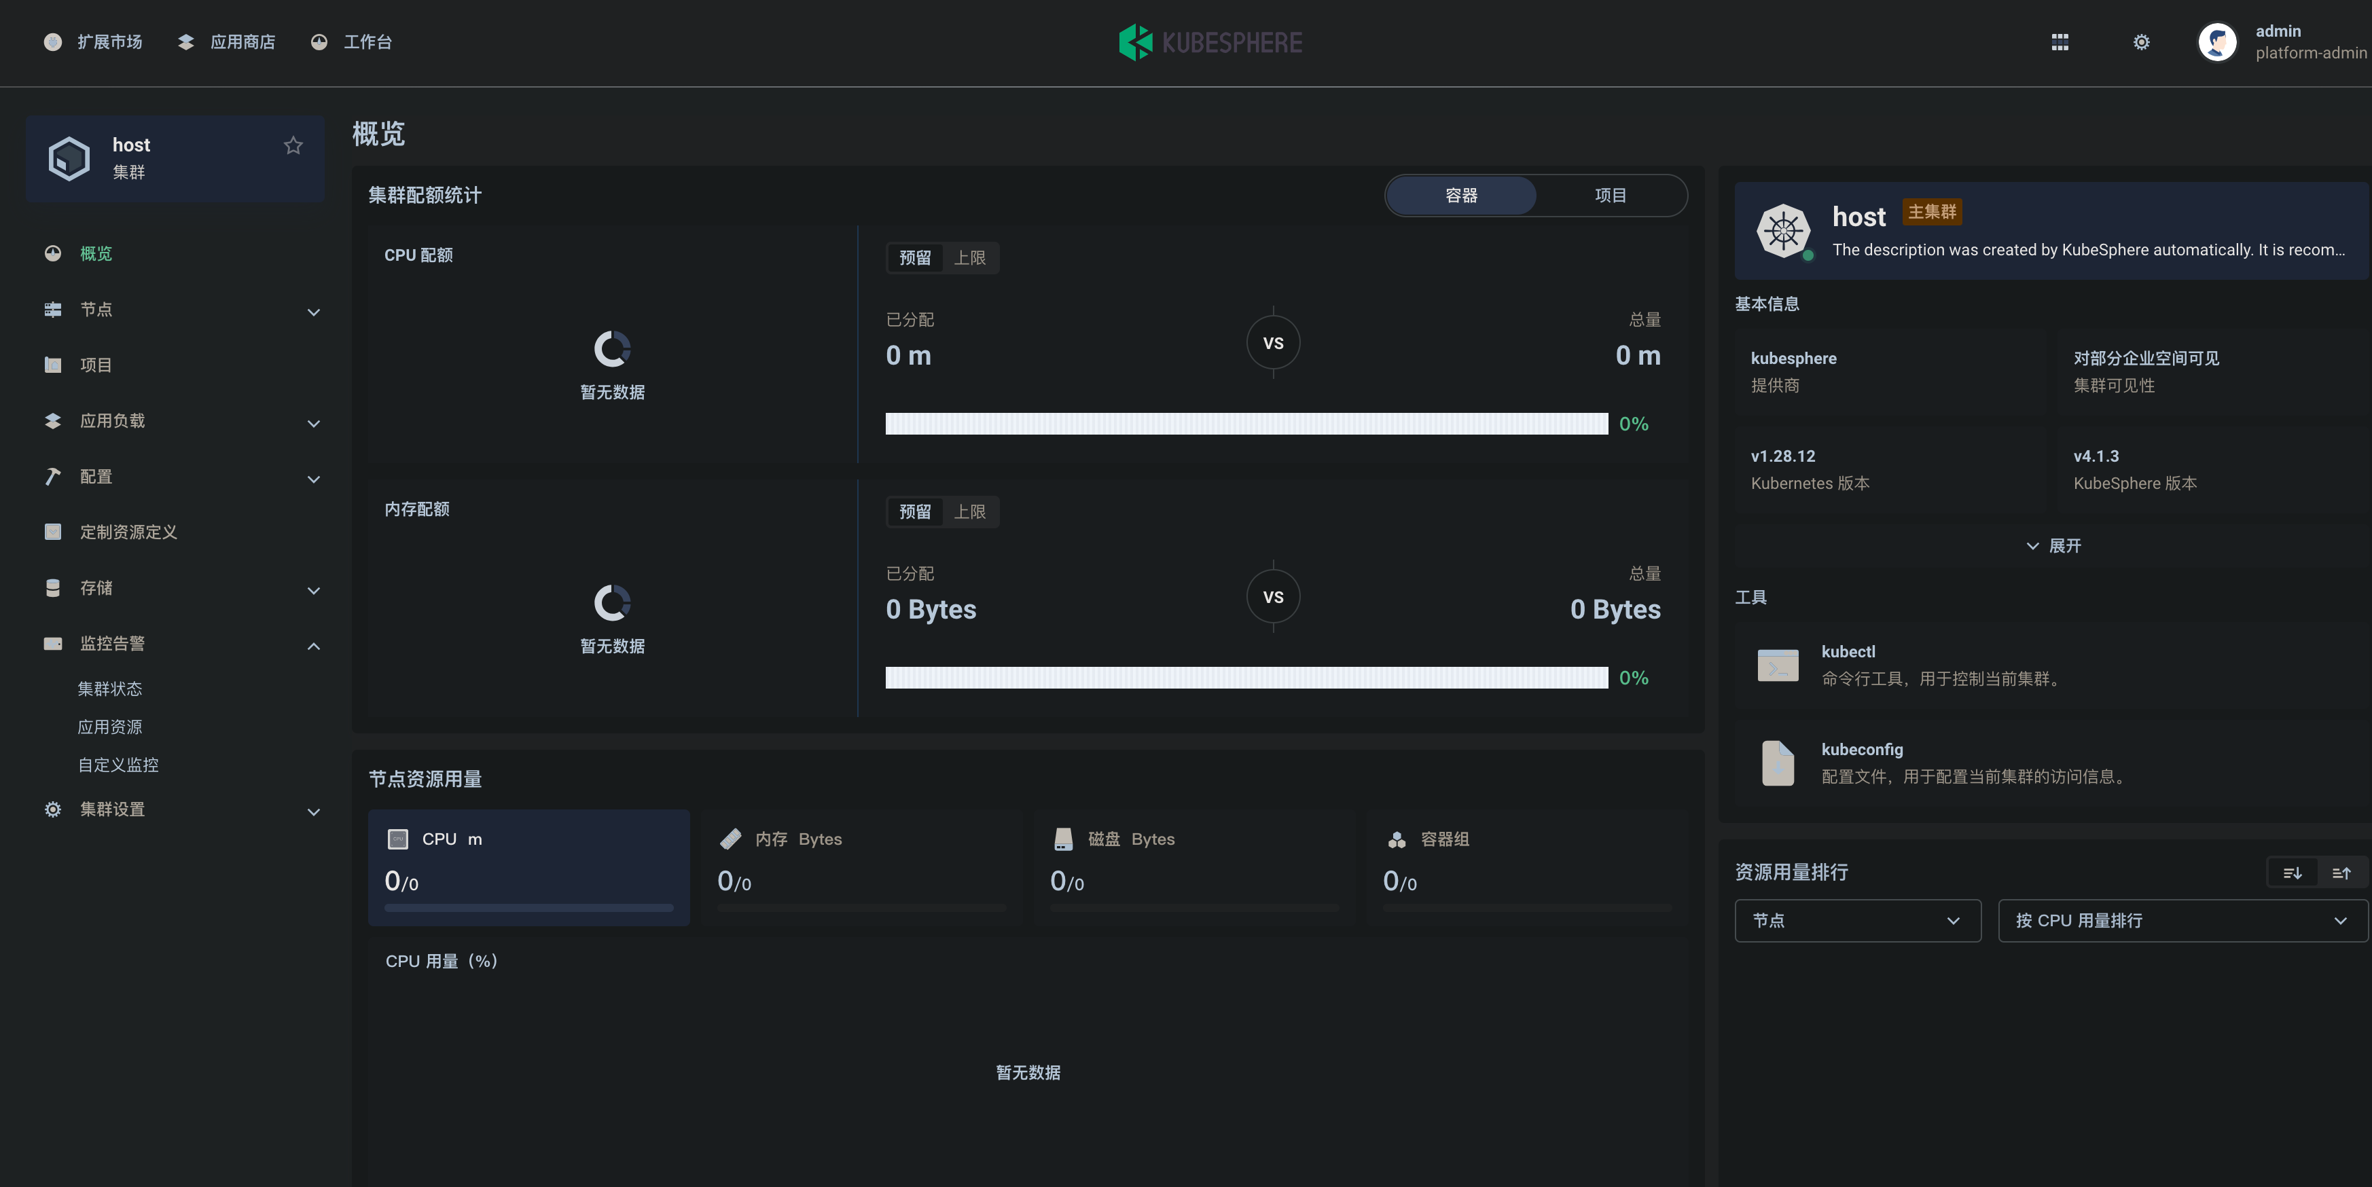Click the 节点 nodes sidebar icon
The image size is (2372, 1187).
(54, 310)
